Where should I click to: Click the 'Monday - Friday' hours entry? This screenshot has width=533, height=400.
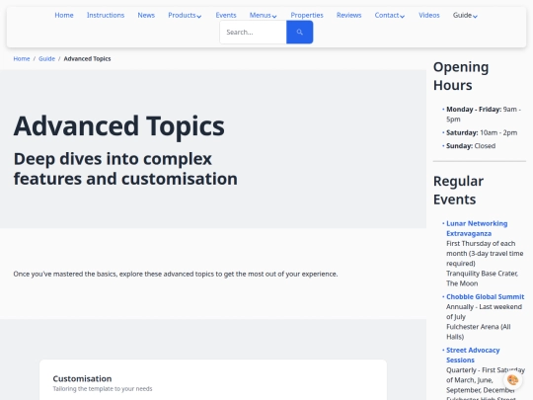484,115
